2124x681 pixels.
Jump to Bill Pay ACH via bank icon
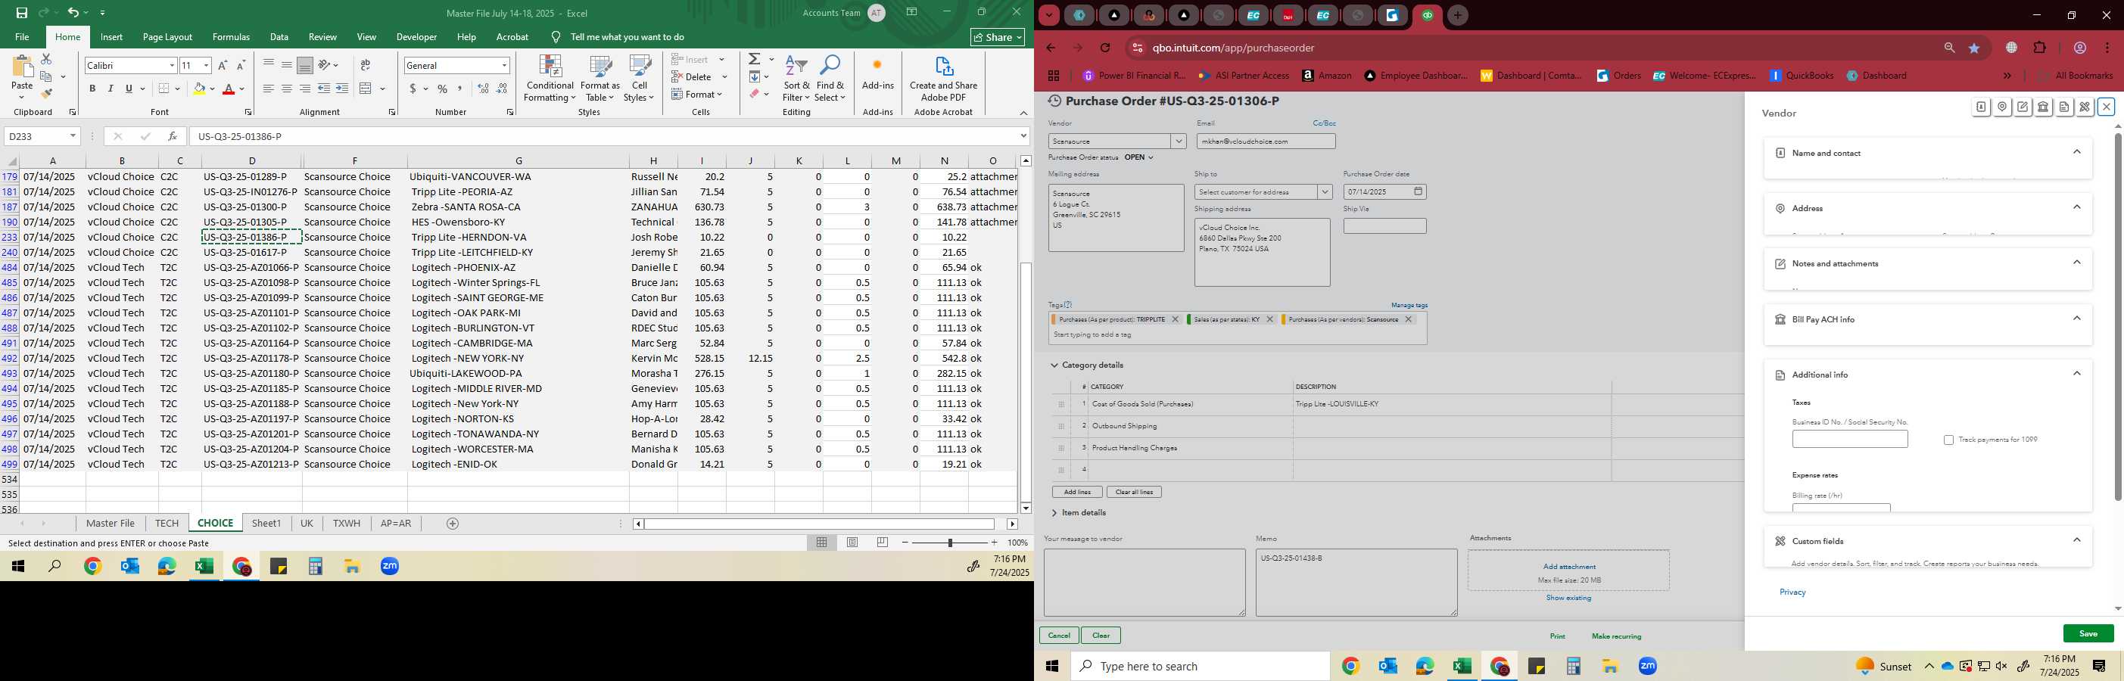(x=2043, y=107)
